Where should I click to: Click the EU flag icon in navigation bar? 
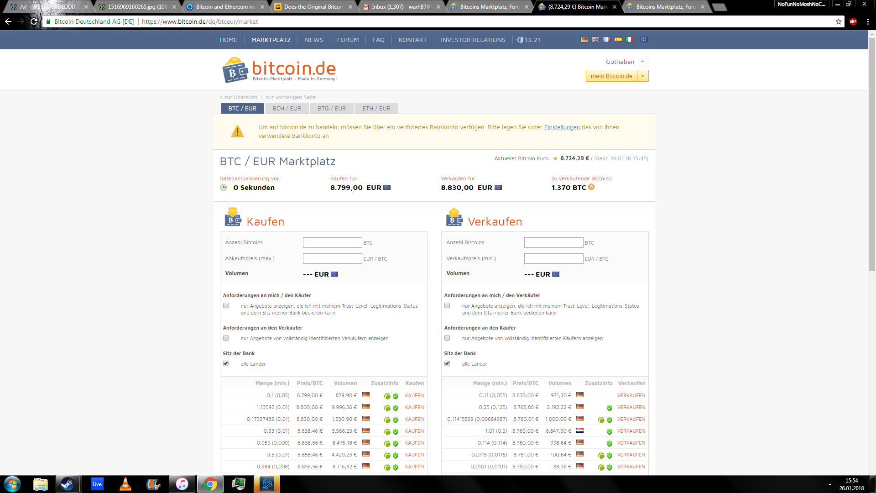pos(644,40)
